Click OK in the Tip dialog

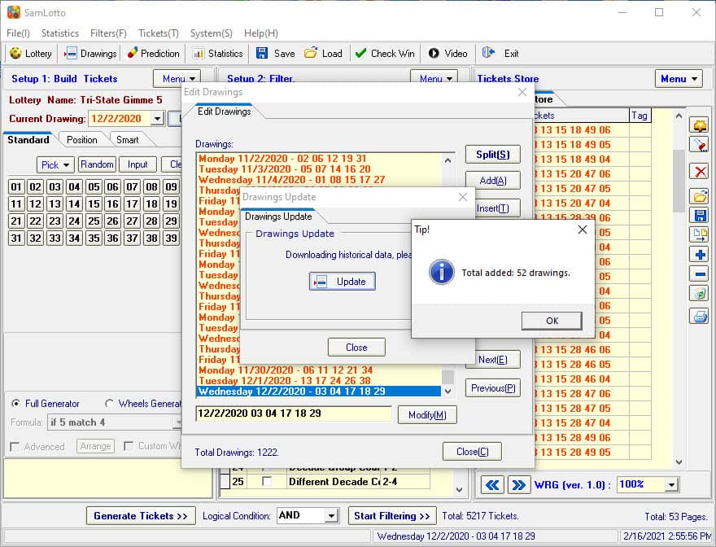pos(552,321)
